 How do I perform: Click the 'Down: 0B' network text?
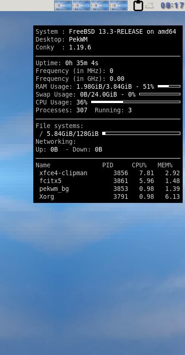point(87,150)
